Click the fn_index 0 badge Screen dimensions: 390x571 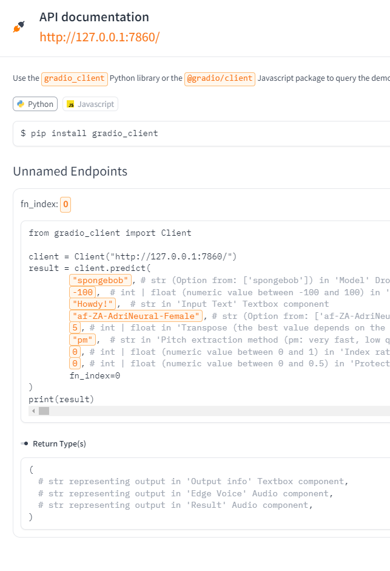66,204
